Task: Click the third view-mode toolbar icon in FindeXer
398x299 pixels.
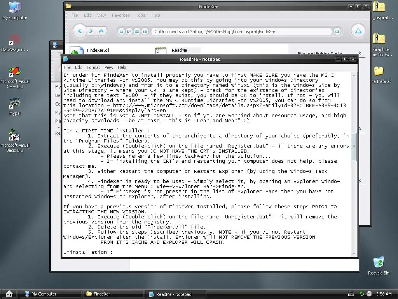Action: 137,32
